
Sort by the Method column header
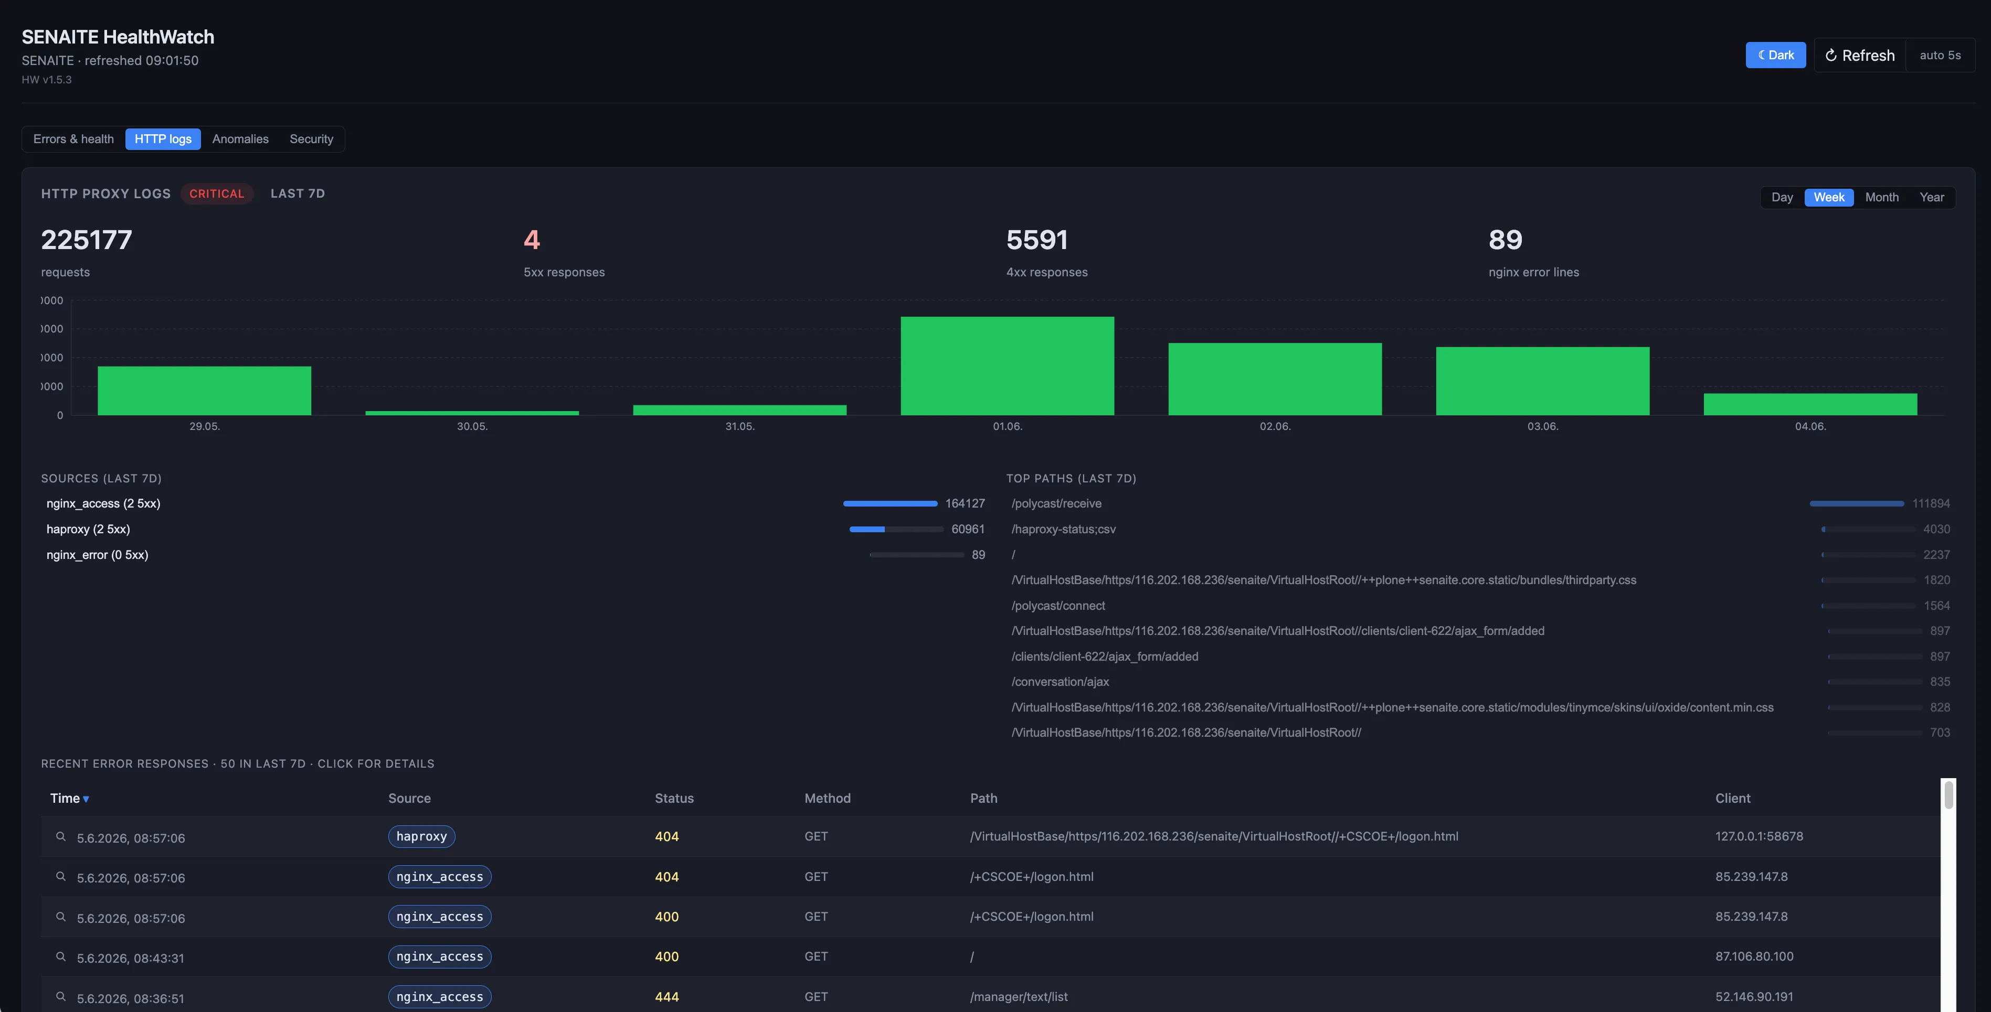(x=827, y=798)
